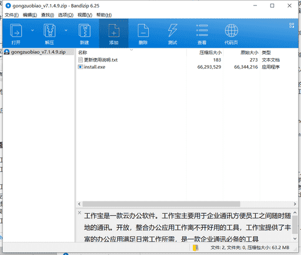Close the archive comment panel

[79, 213]
